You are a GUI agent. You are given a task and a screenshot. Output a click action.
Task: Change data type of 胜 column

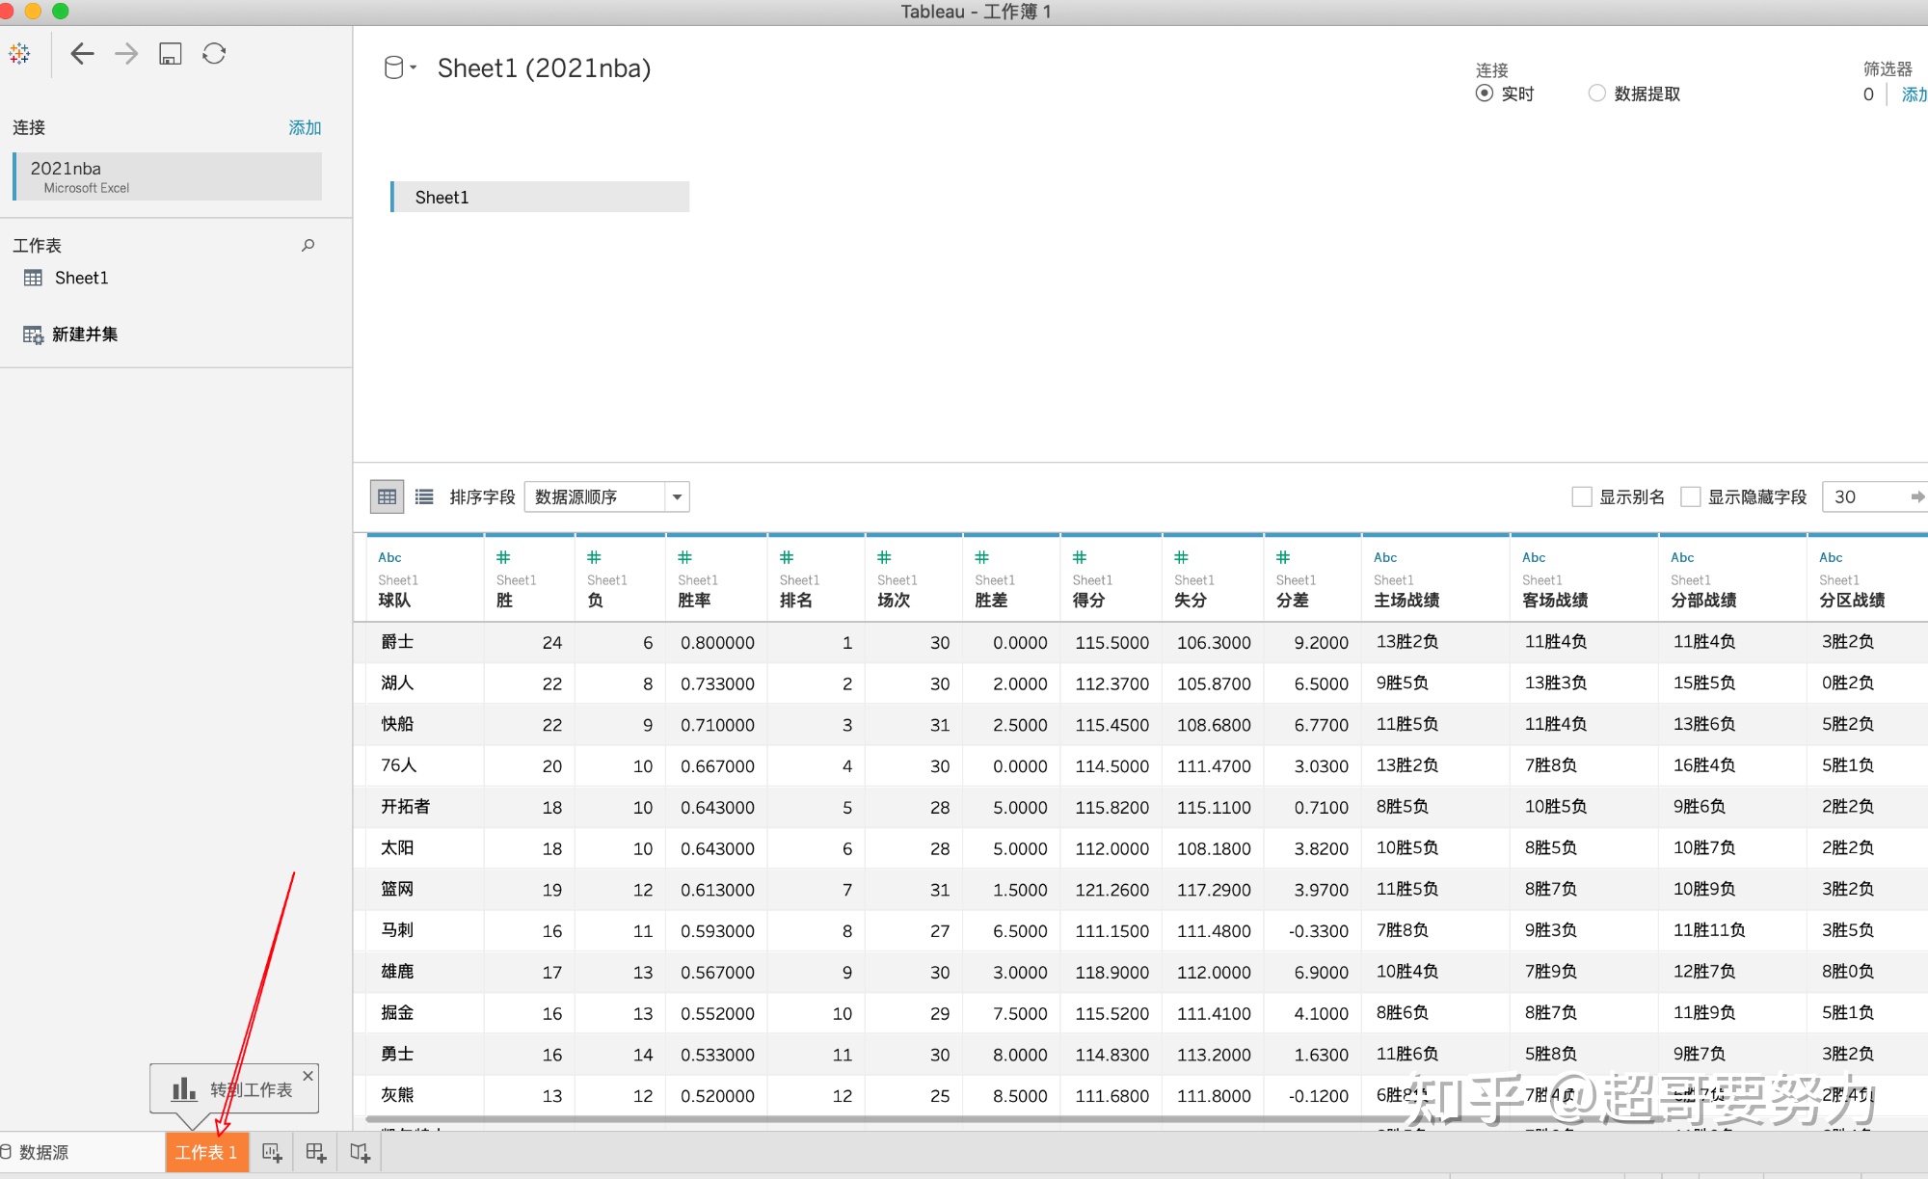(503, 557)
